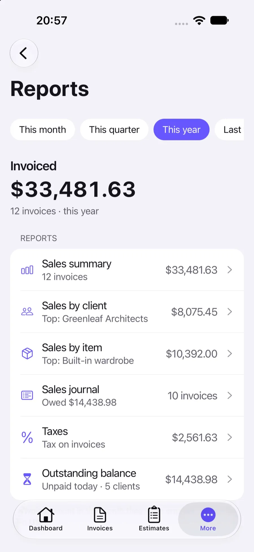Viewport: 254px width, 552px height.
Task: Tap the Invoices label in bottom bar
Action: [x=100, y=528]
